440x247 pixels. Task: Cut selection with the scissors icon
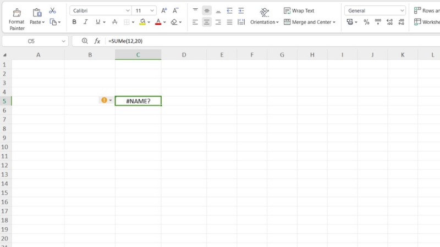click(x=53, y=10)
